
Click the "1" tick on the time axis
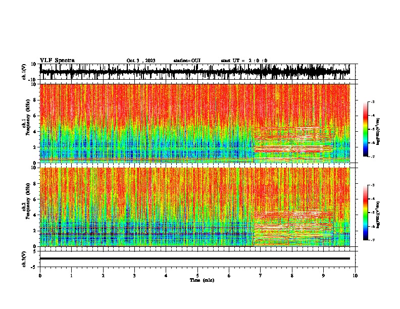click(71, 276)
